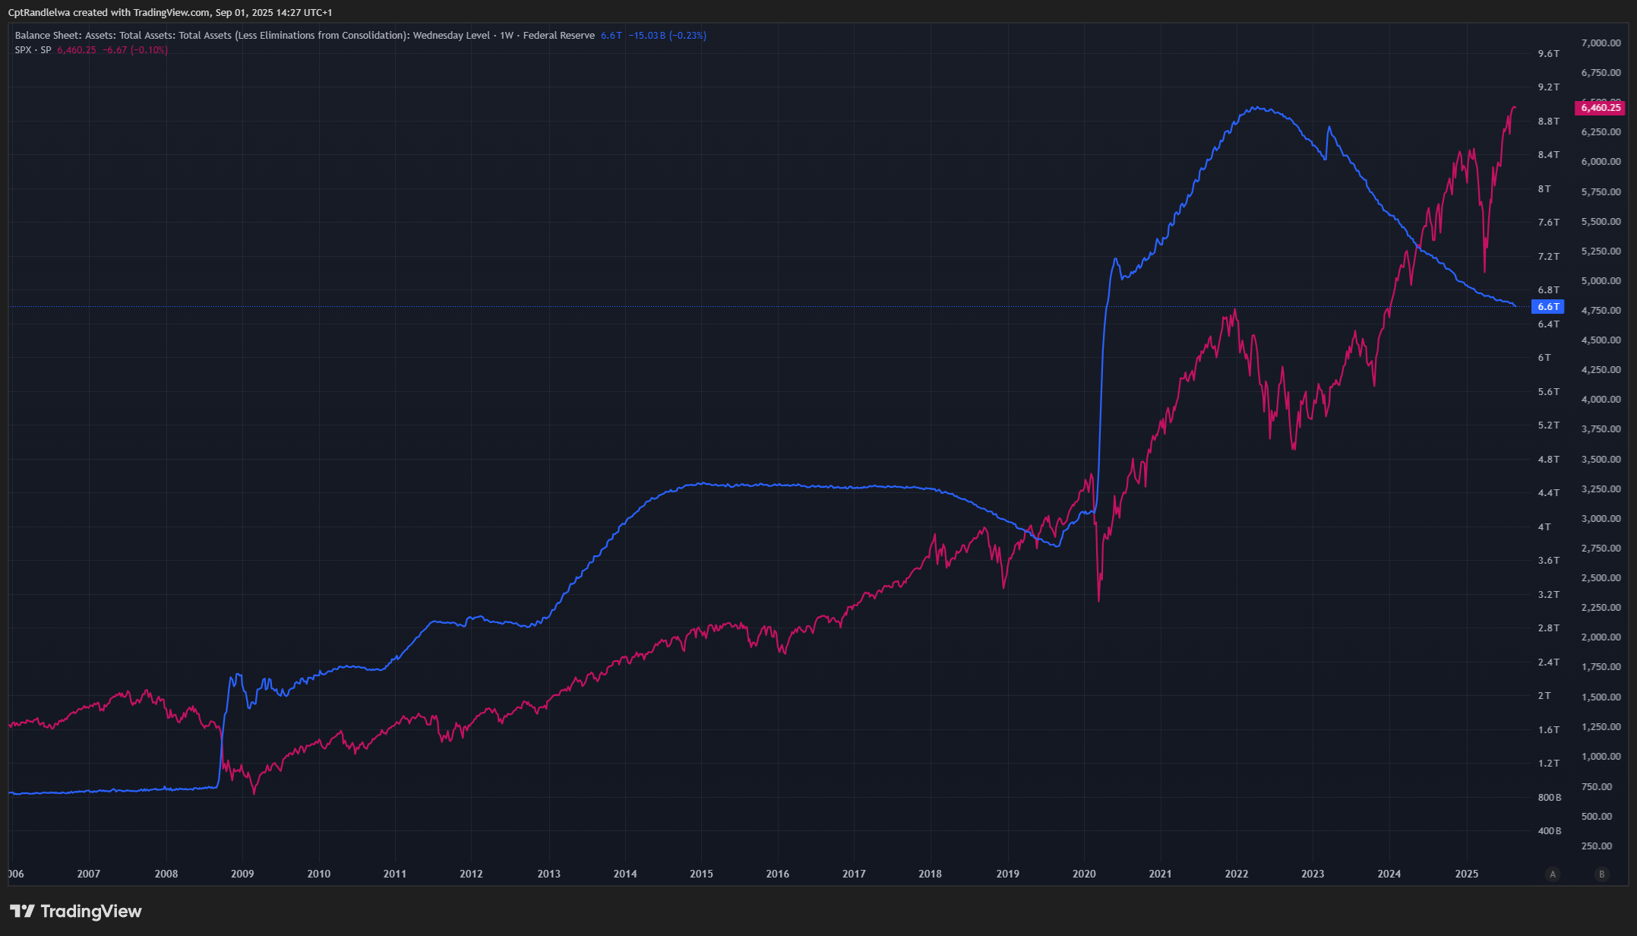Click the 2012 label on time axis
Screen dimensions: 1637x936
(x=471, y=874)
